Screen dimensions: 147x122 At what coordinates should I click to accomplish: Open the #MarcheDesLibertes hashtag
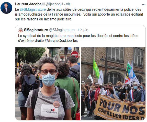pos(61,41)
